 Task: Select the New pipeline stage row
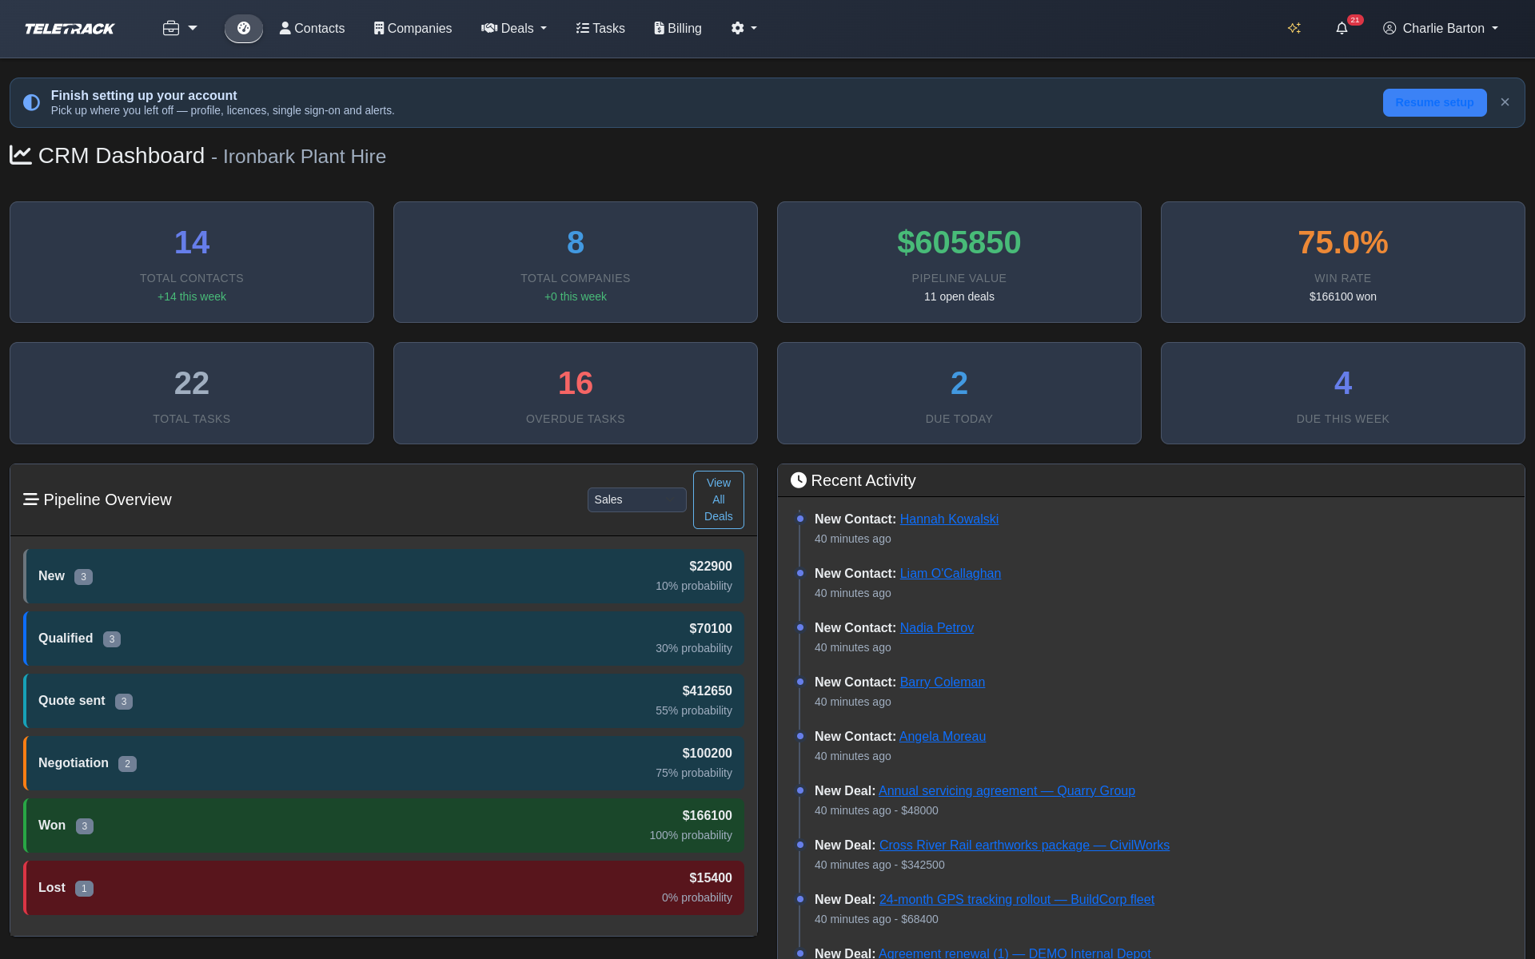(x=384, y=576)
